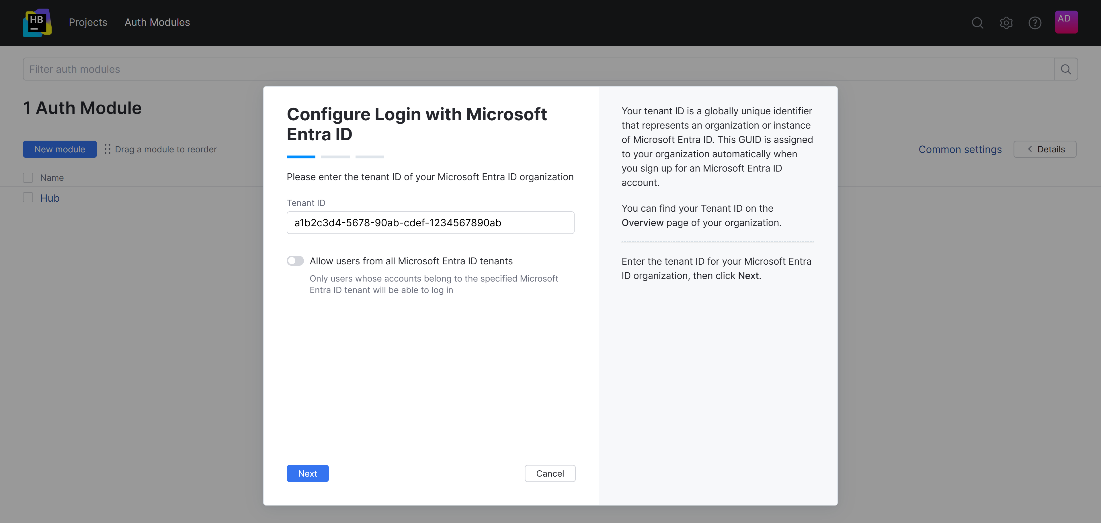This screenshot has width=1101, height=523.
Task: Check the Hub module row checkbox
Action: [x=28, y=197]
